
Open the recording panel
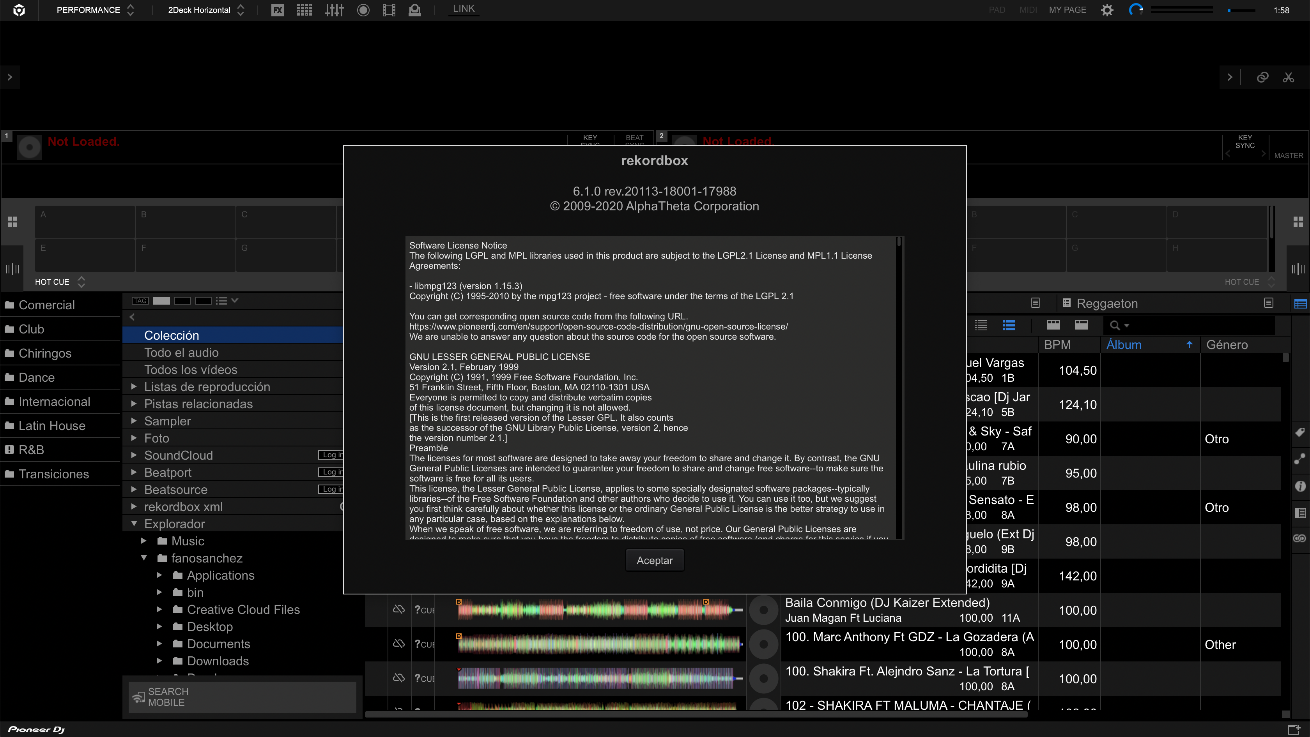coord(363,10)
